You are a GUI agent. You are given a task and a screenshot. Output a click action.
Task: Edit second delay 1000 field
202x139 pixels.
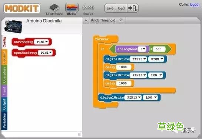coord(124,83)
